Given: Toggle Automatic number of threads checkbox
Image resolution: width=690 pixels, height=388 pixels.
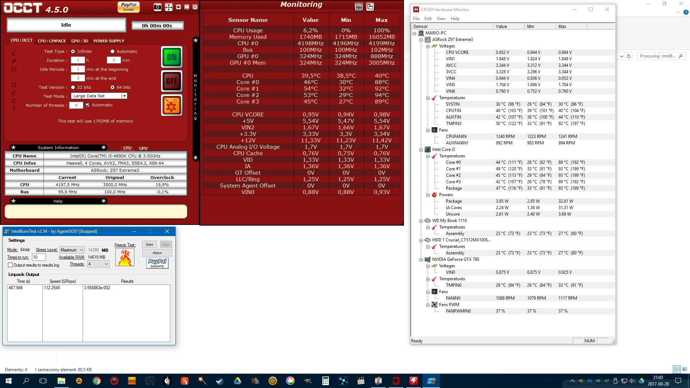Looking at the screenshot, I should pos(87,105).
